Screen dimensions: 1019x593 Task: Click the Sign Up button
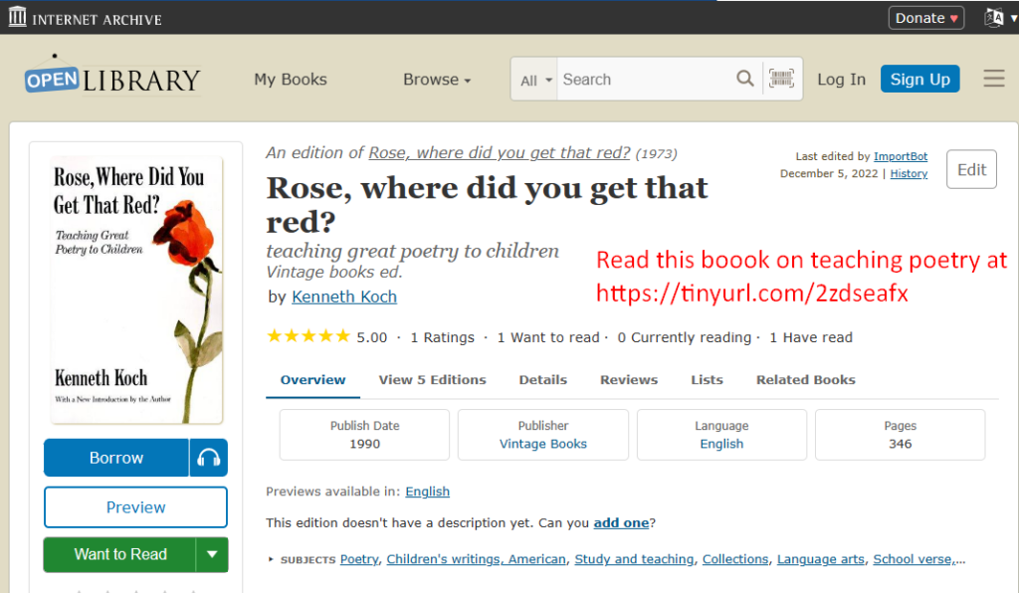point(919,80)
